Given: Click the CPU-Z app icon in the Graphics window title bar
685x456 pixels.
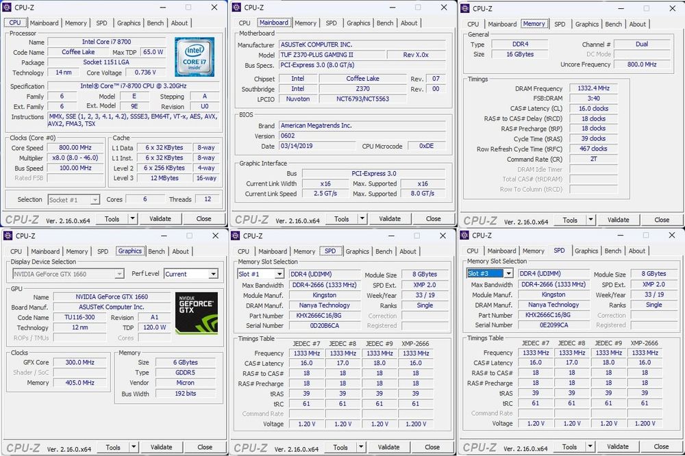Looking at the screenshot, I should [x=8, y=236].
